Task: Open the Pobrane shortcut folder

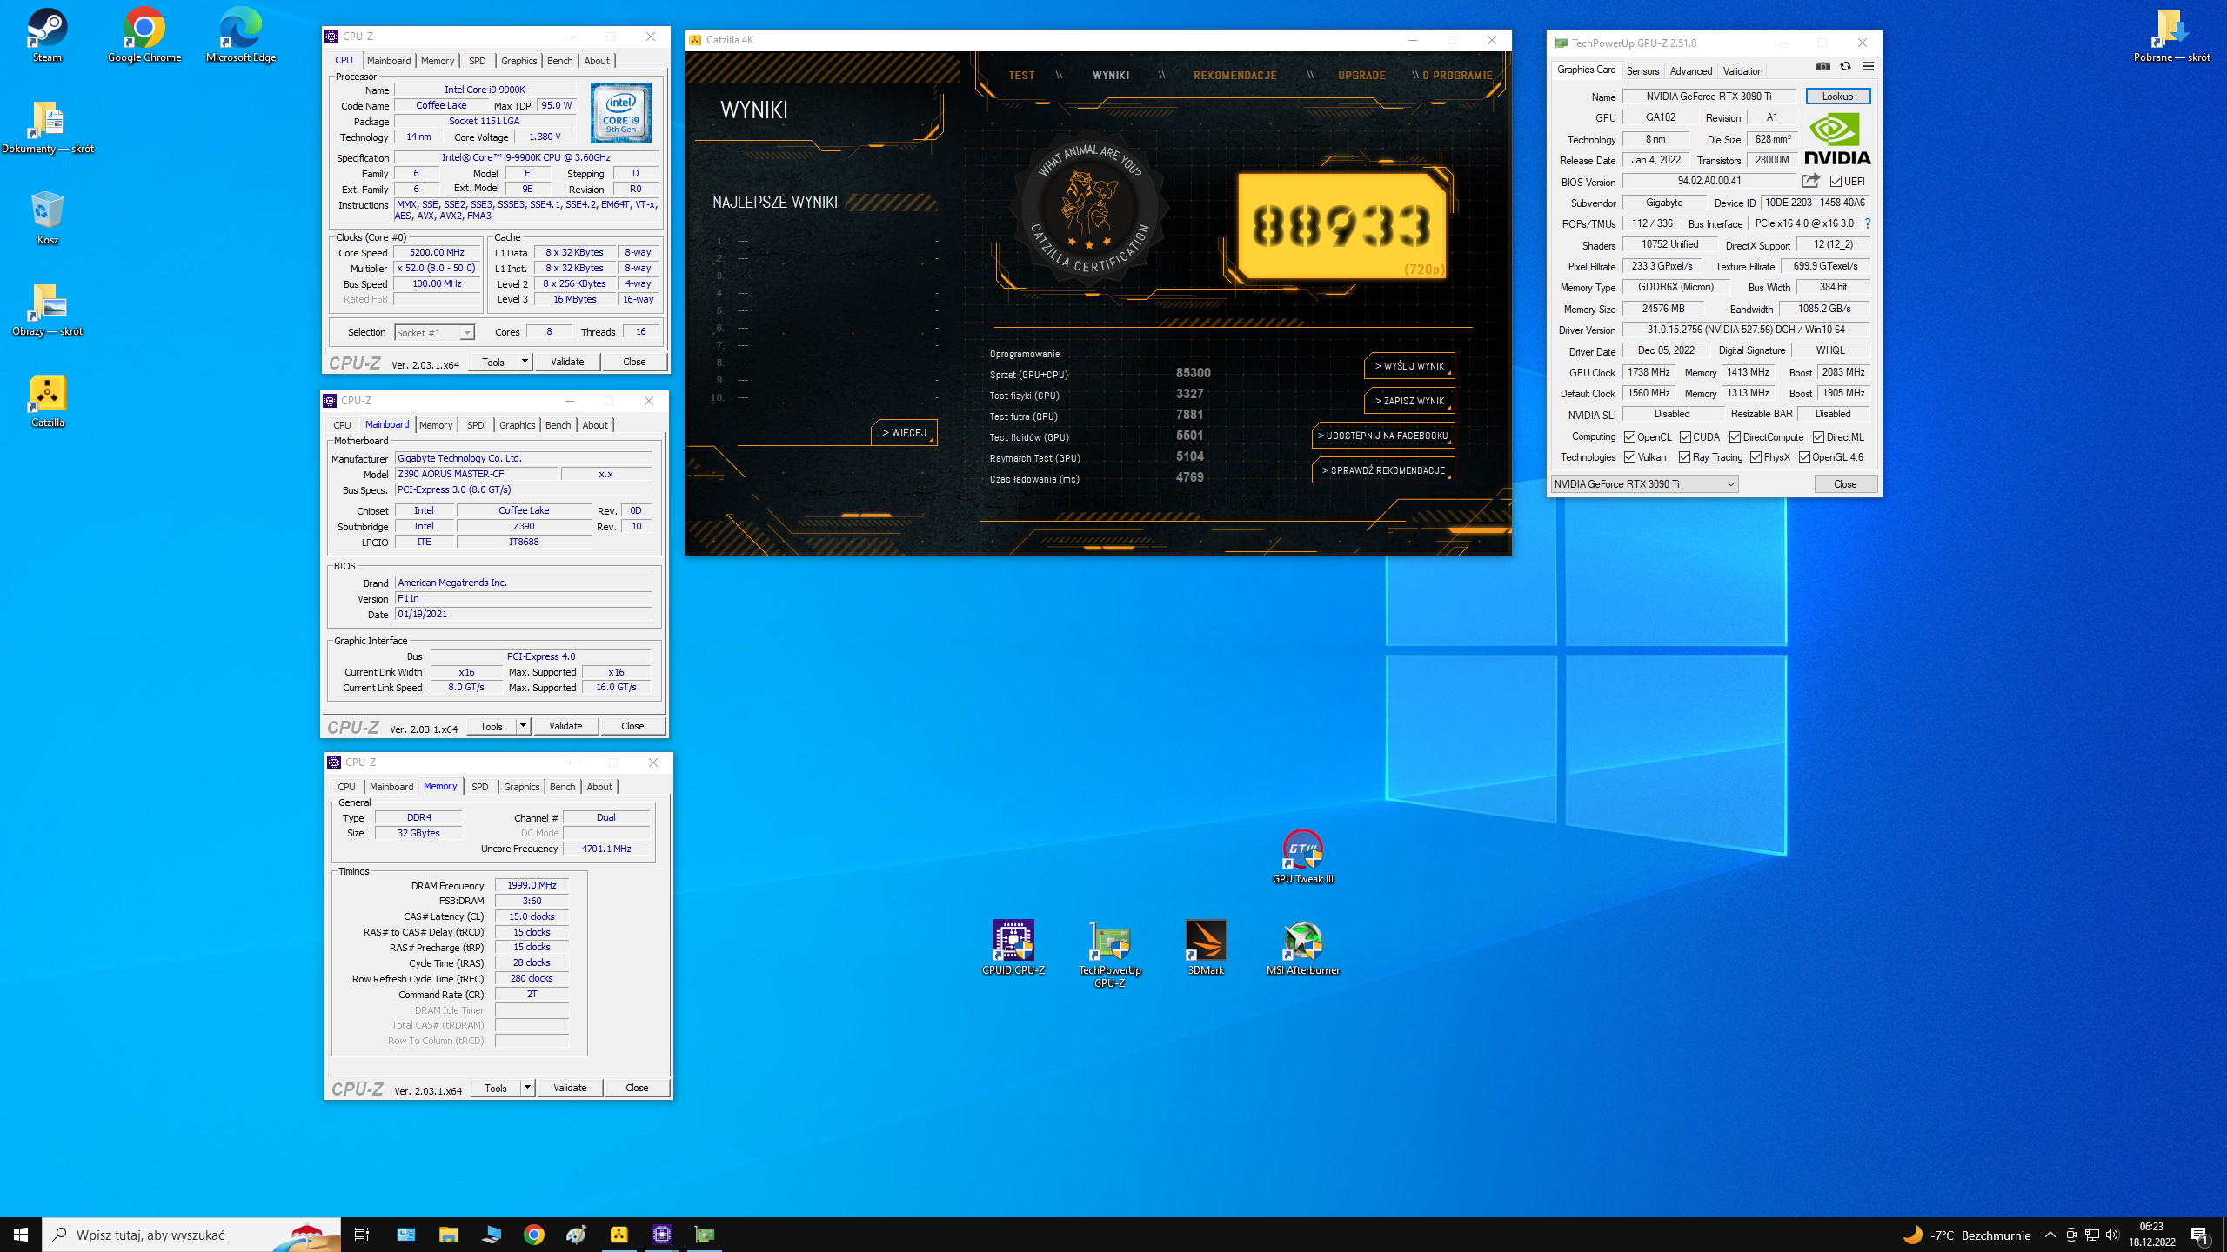Action: [2171, 36]
